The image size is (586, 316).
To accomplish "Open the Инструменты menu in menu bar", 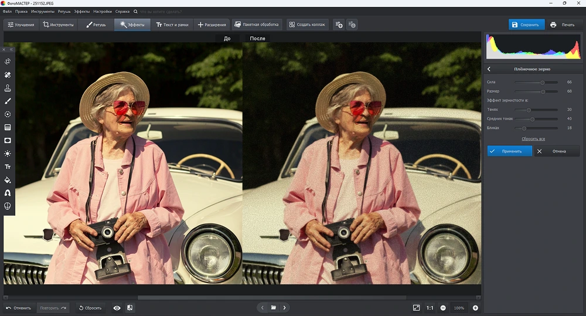I will point(43,12).
